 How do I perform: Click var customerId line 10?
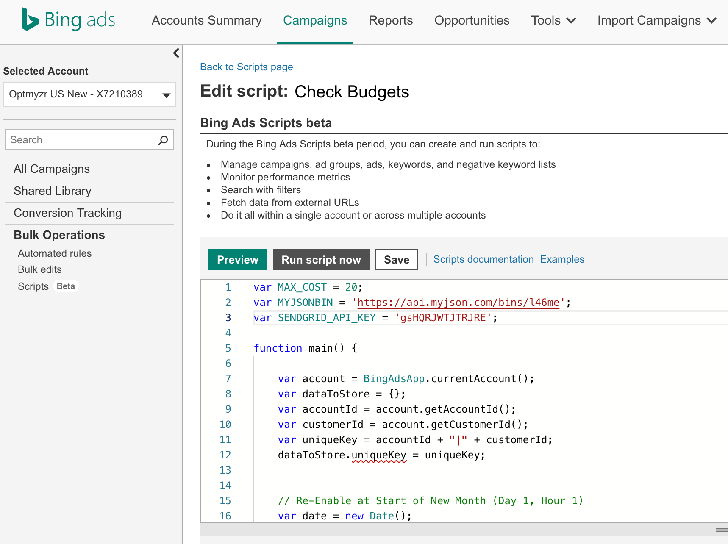tap(403, 425)
